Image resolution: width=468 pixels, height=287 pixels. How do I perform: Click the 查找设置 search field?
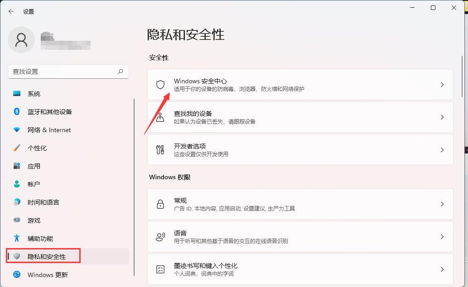[68, 72]
